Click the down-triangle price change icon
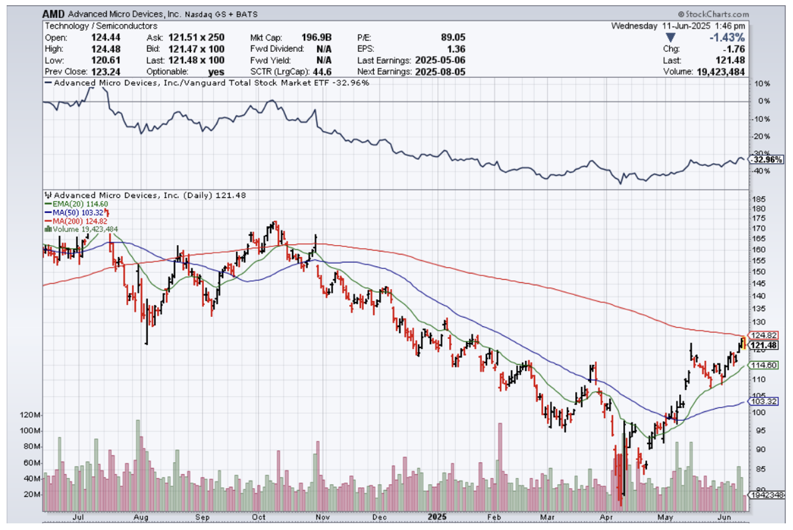The image size is (793, 530). (670, 37)
